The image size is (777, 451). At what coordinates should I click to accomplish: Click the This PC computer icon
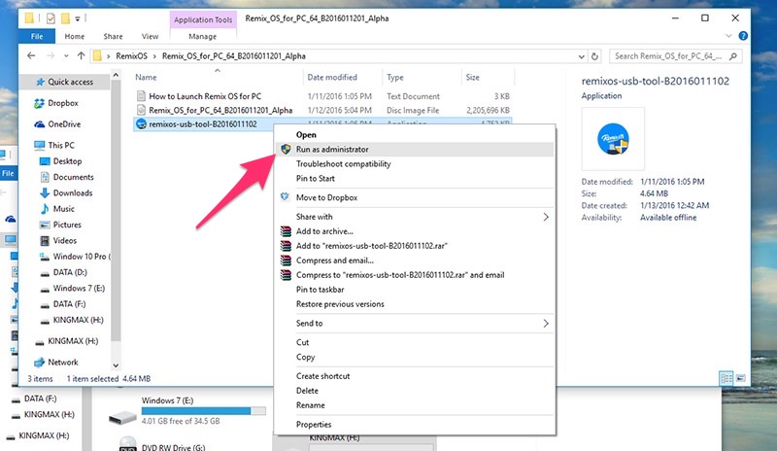pyautogui.click(x=39, y=145)
